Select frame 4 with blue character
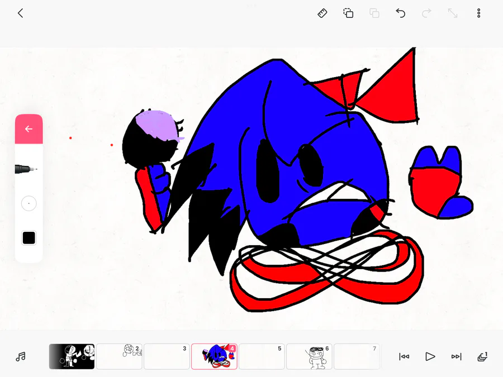 tap(214, 356)
